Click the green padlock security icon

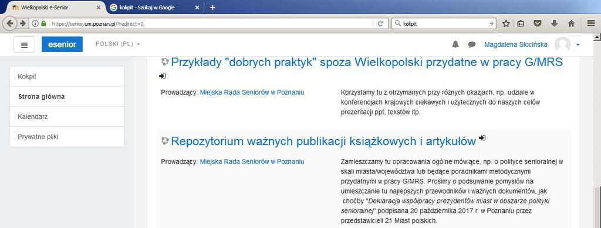point(43,23)
